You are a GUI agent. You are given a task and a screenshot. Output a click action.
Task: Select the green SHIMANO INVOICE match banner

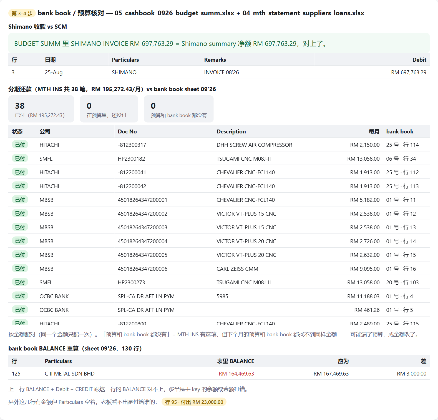point(219,43)
